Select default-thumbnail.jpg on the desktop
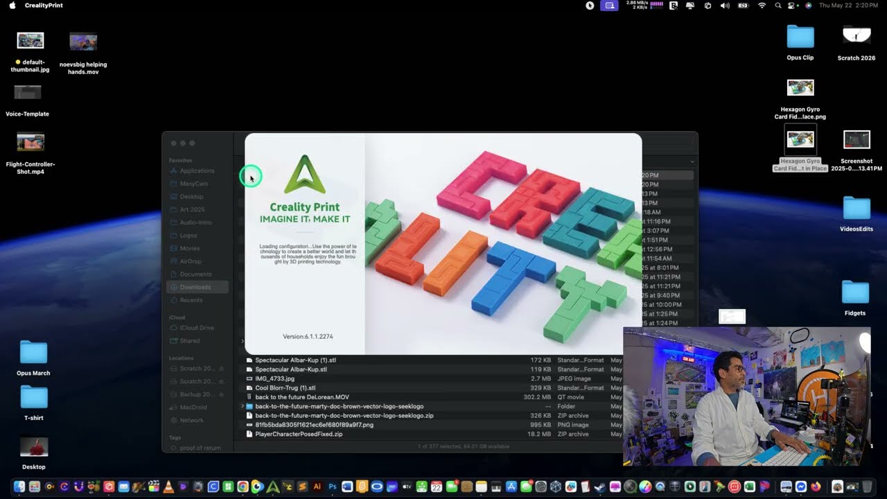 (x=30, y=52)
